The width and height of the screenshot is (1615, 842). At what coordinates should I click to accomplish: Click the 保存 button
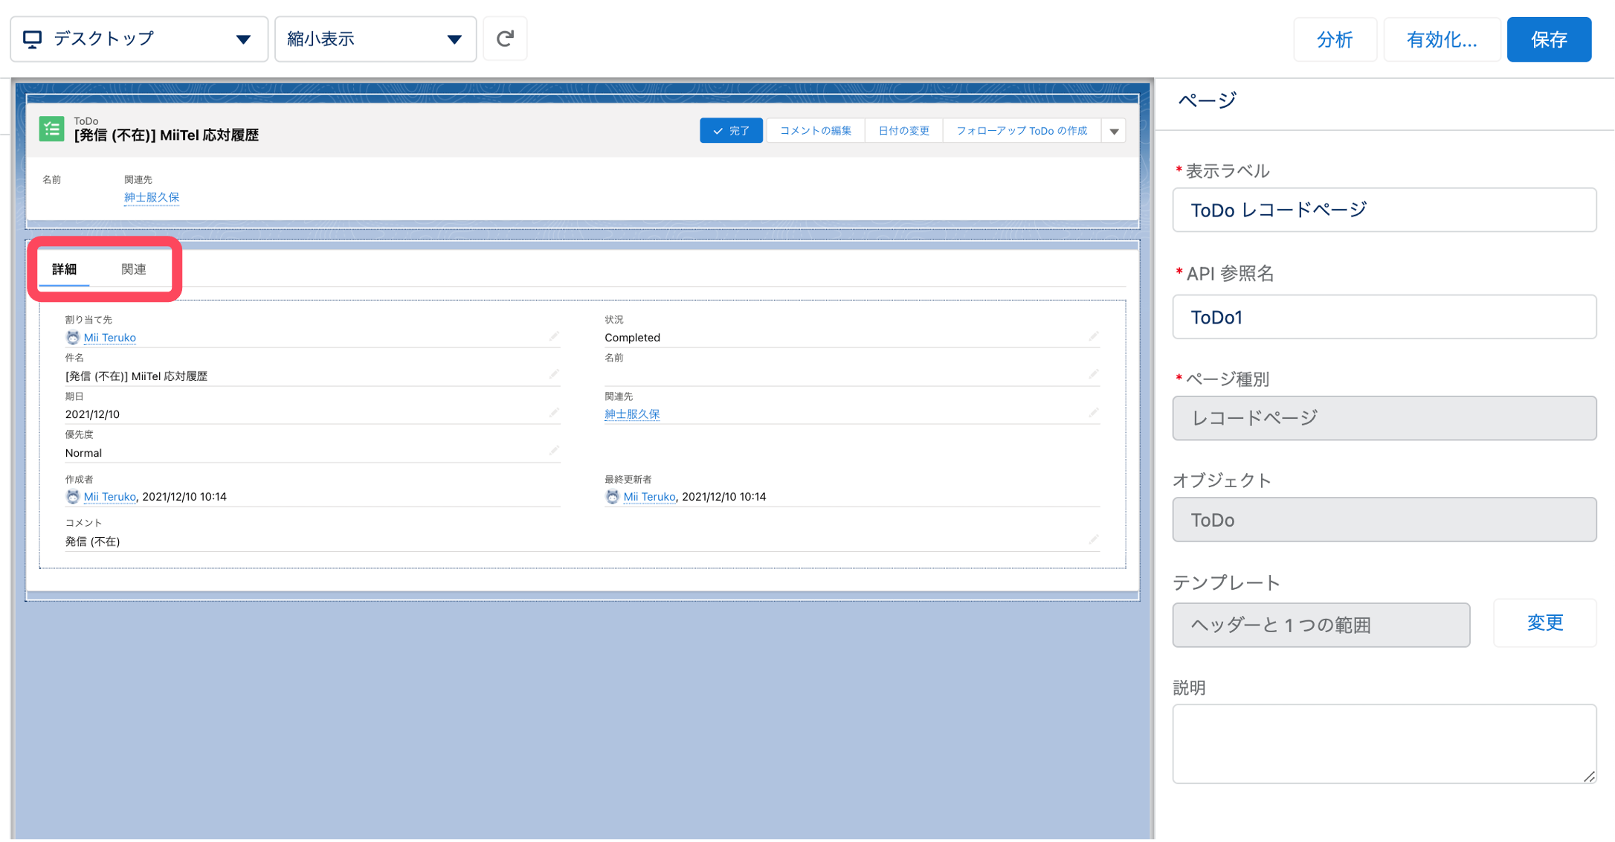1549,39
